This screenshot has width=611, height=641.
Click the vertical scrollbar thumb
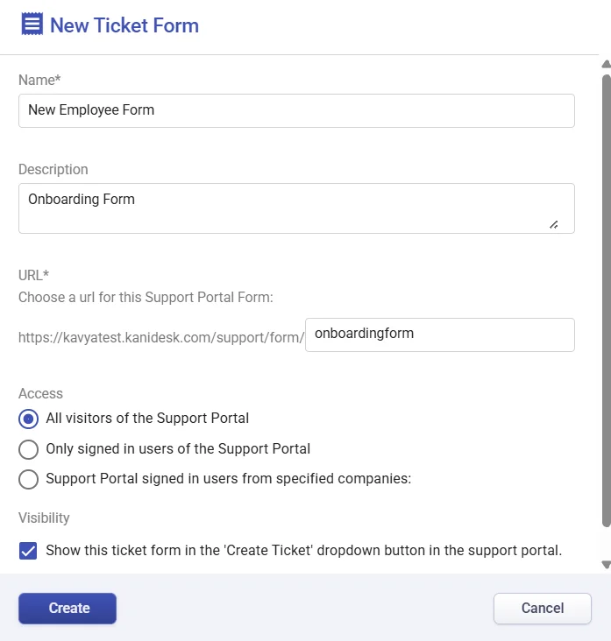point(606,298)
